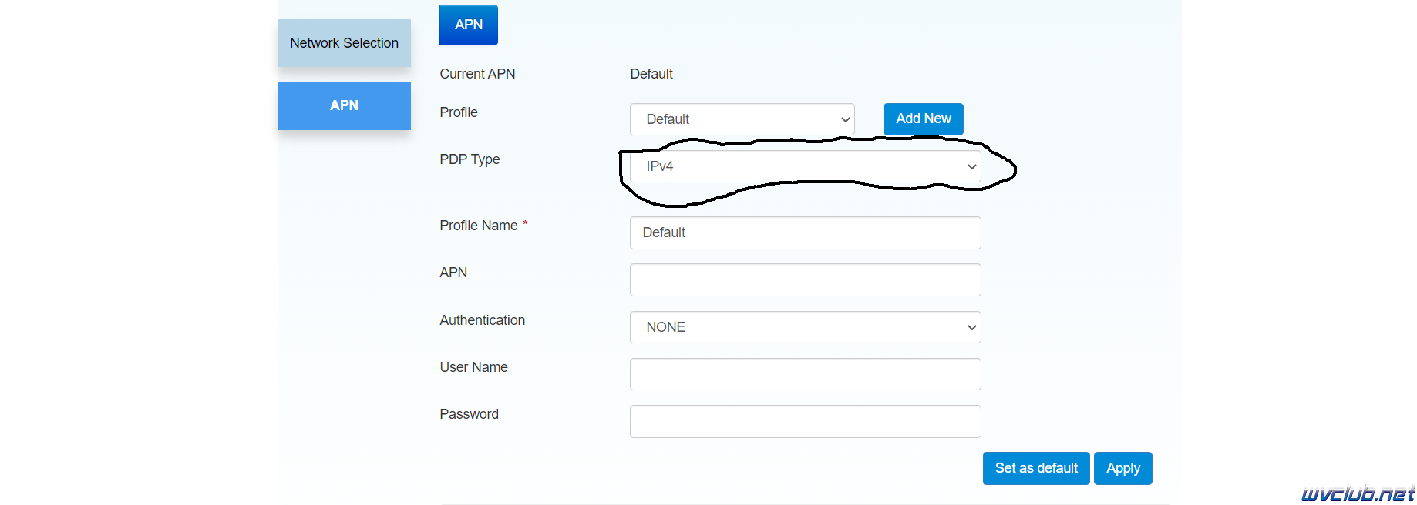The width and height of the screenshot is (1417, 505).
Task: Focus the Profile Name input field
Action: (806, 232)
